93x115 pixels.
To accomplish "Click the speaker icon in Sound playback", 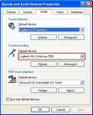I will 12,26.
